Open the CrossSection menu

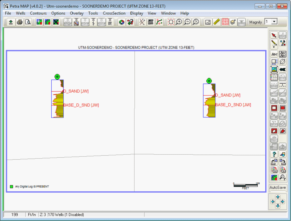[x=114, y=13]
